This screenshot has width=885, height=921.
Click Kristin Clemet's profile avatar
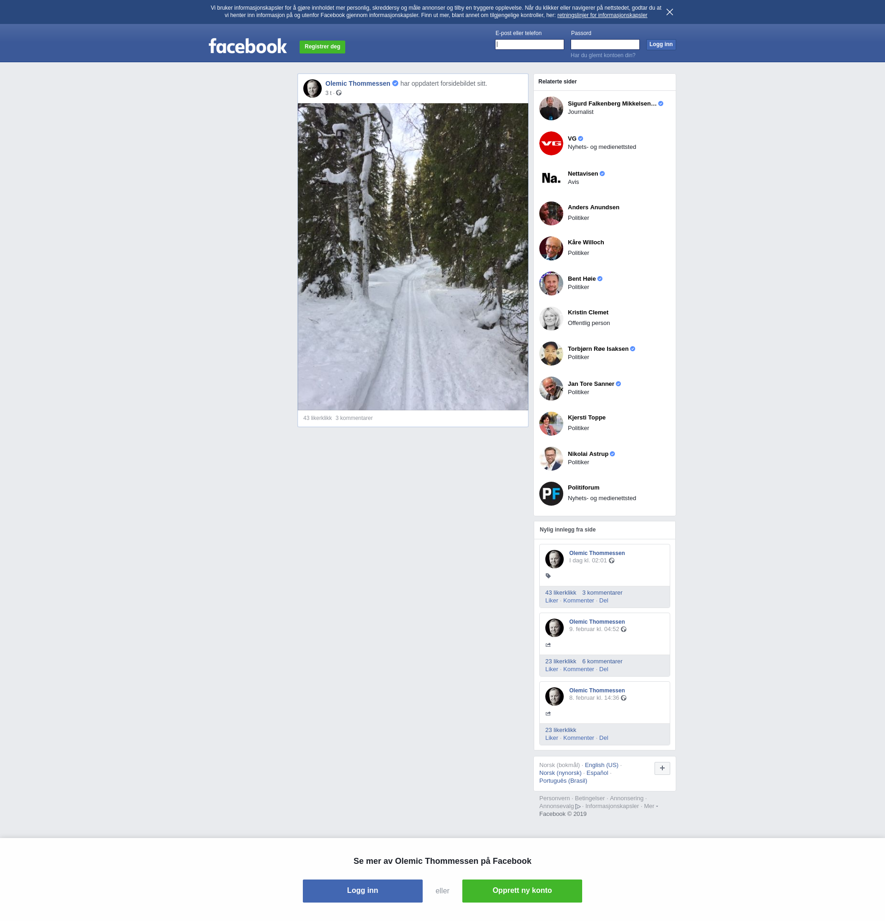click(x=551, y=319)
